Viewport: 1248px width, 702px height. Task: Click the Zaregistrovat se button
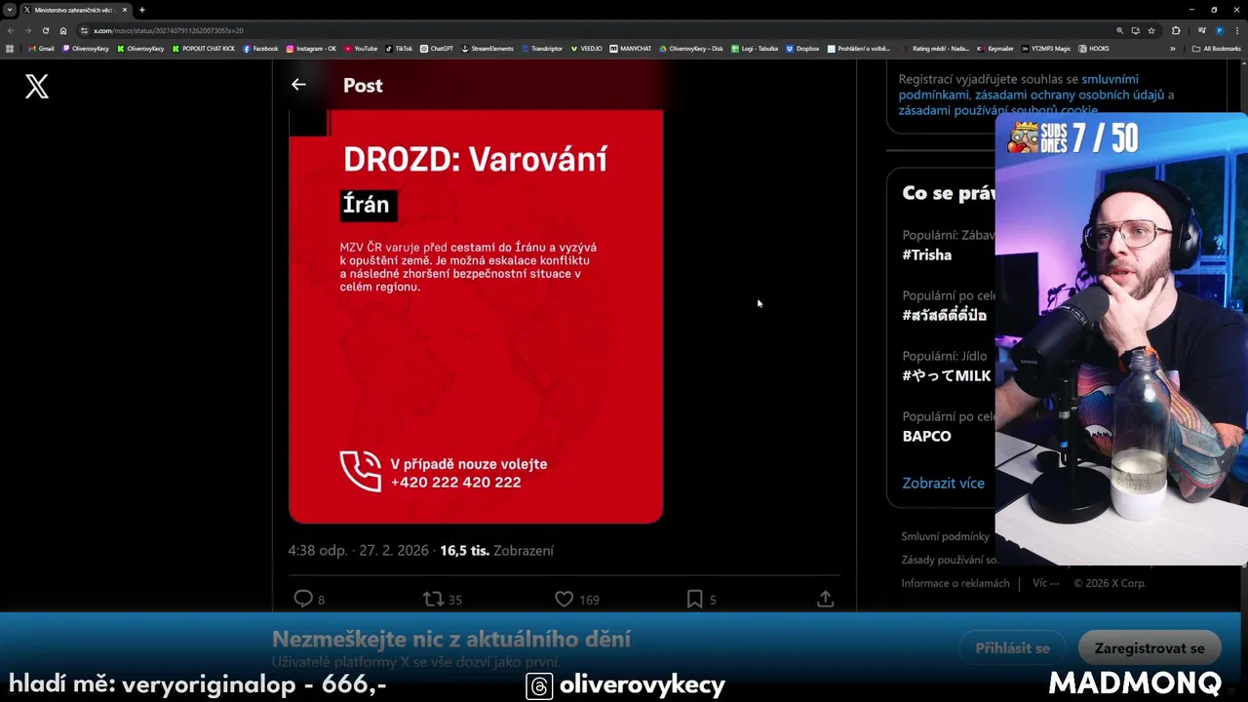tap(1150, 648)
